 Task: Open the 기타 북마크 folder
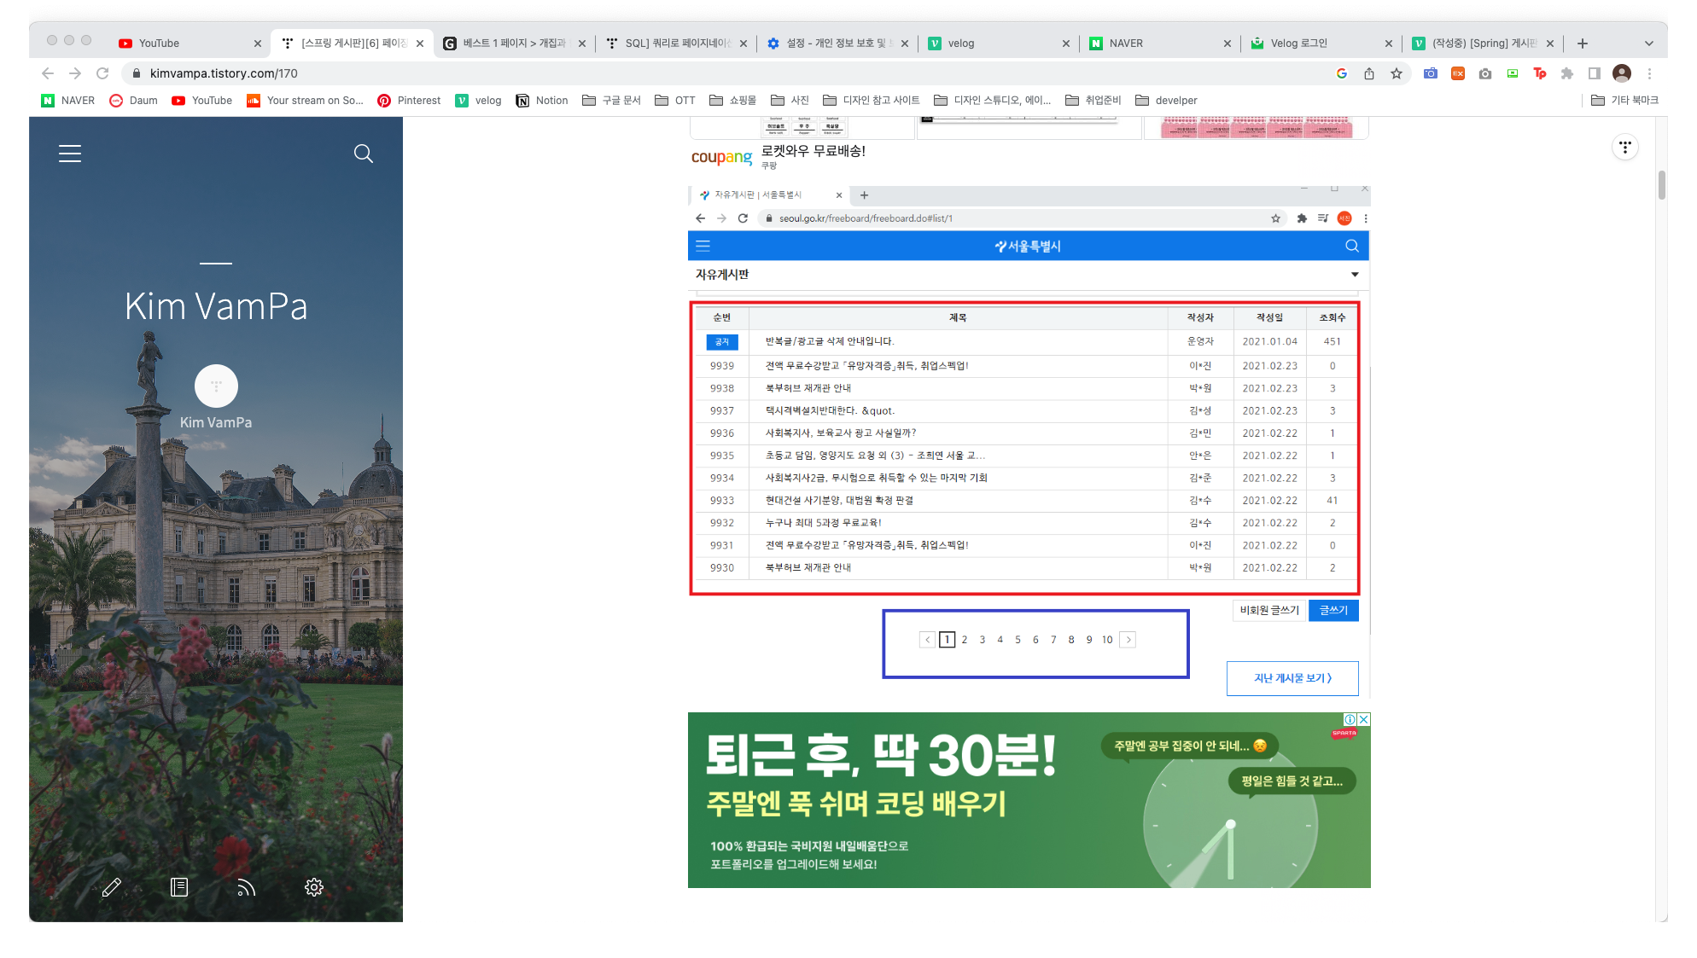coord(1624,101)
